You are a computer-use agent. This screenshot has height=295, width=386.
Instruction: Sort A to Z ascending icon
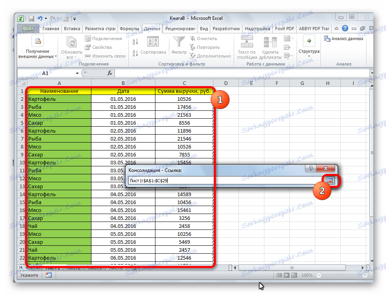click(x=135, y=42)
